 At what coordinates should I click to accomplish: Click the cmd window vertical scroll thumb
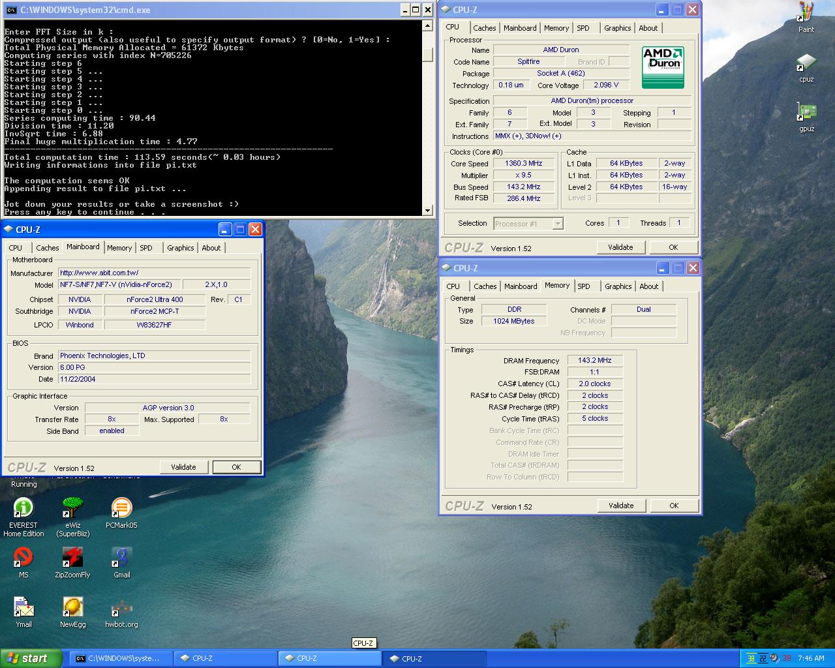pyautogui.click(x=428, y=53)
